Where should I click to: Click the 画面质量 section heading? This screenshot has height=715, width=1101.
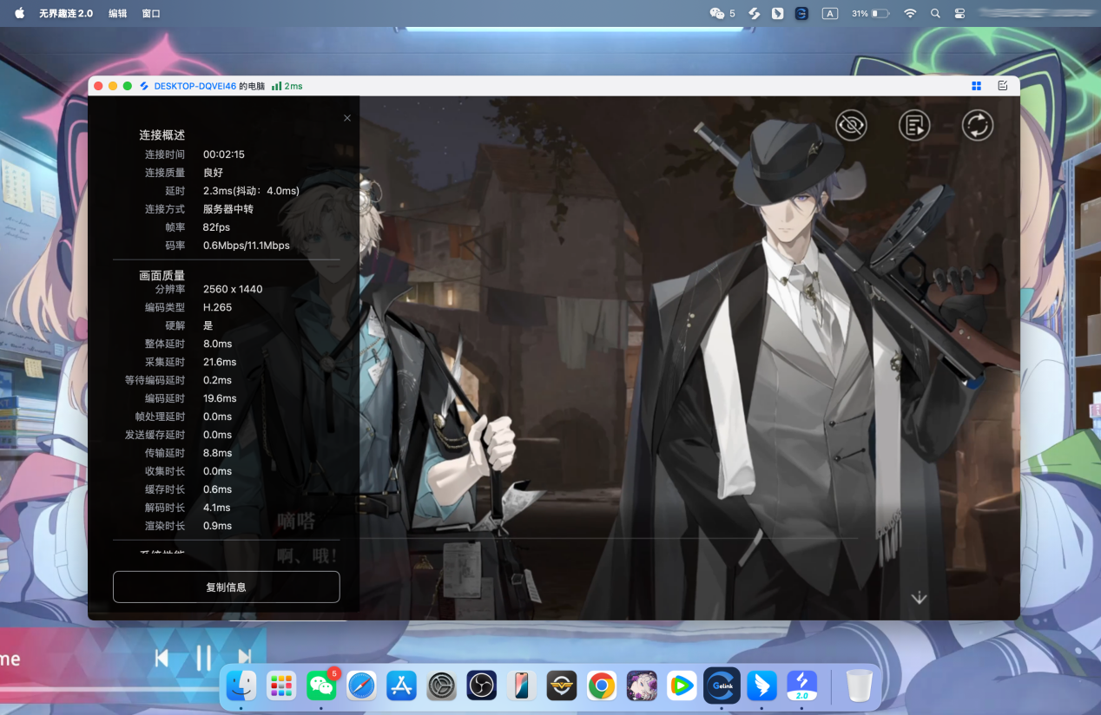tap(162, 276)
